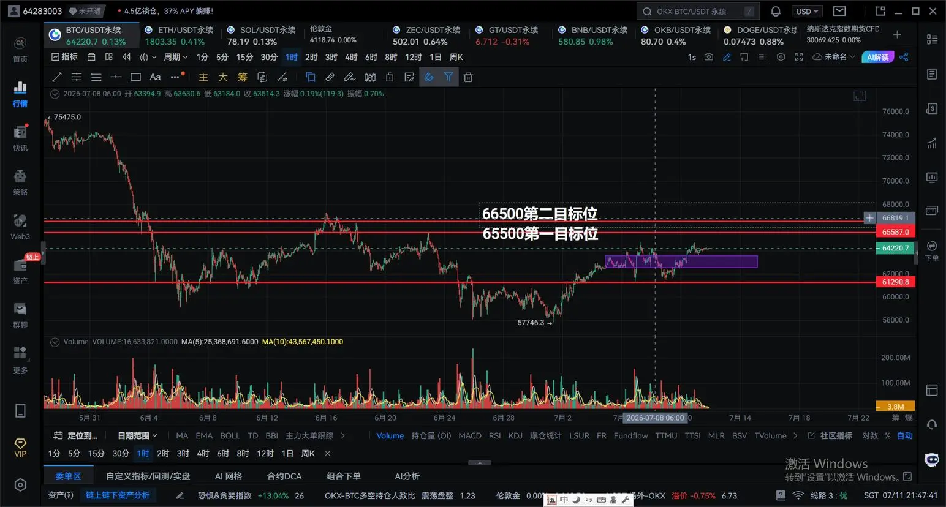946x507 pixels.
Task: Pick the ruler measurement tool
Action: point(330,77)
